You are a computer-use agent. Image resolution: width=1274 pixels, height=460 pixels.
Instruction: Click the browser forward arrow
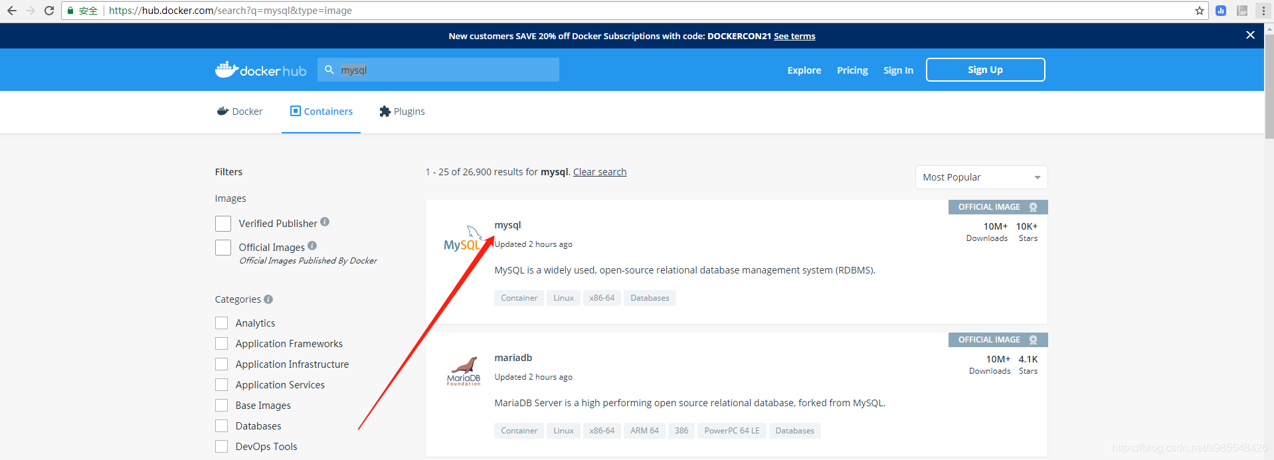[x=30, y=11]
